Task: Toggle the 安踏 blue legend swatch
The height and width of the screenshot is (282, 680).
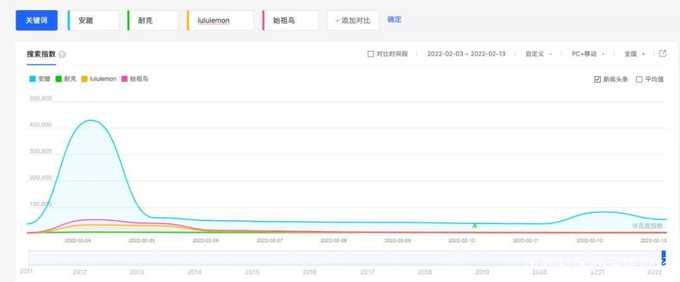Action: (33, 79)
